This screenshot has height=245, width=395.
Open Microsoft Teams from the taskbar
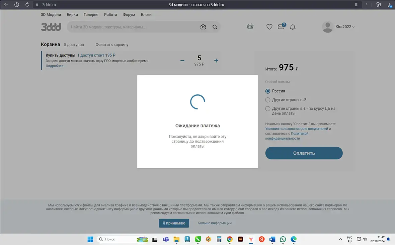(x=166, y=239)
